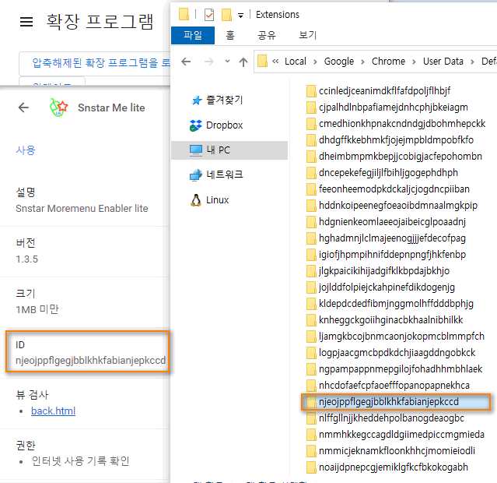Click the Explorer title bar folder icon

[x=184, y=14]
